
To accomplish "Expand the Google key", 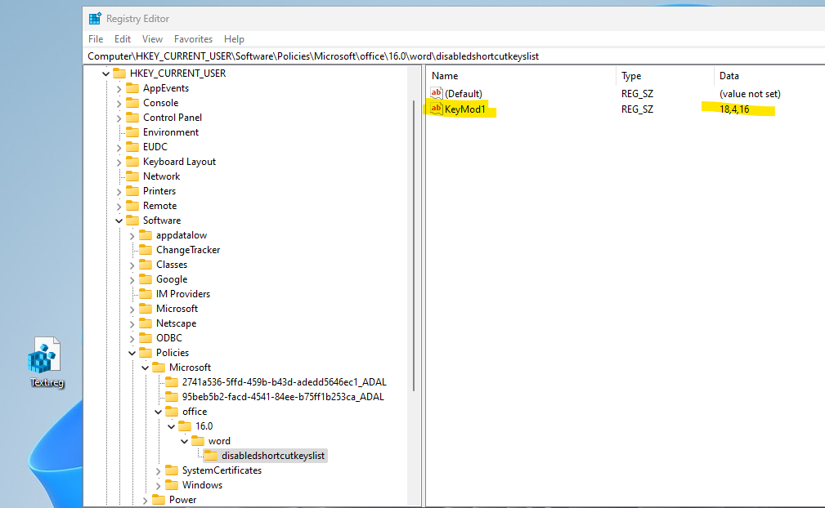I will point(132,280).
